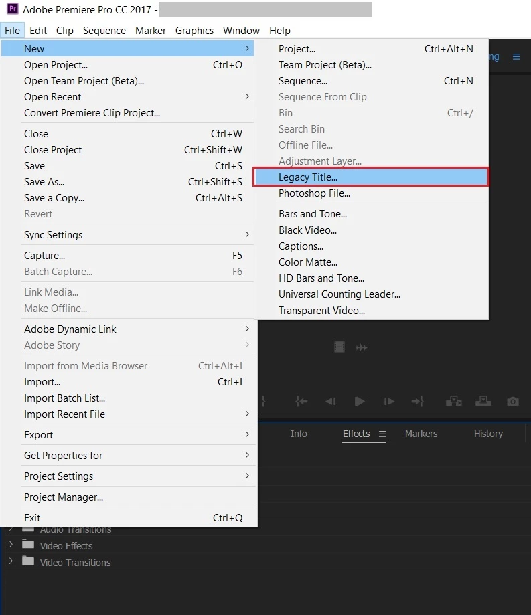The width and height of the screenshot is (531, 615).
Task: Switch to the History tab
Action: pyautogui.click(x=488, y=434)
